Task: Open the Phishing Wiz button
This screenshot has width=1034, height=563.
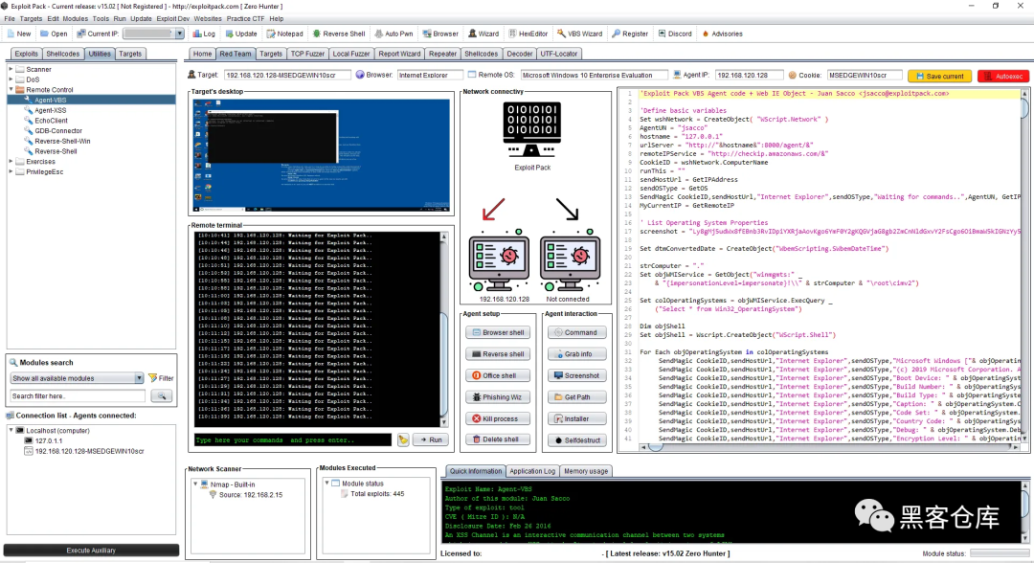Action: tap(498, 396)
